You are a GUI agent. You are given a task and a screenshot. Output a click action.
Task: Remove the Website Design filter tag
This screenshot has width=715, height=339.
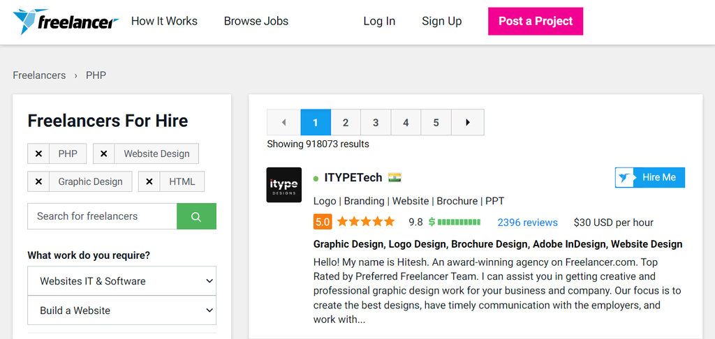(x=103, y=153)
